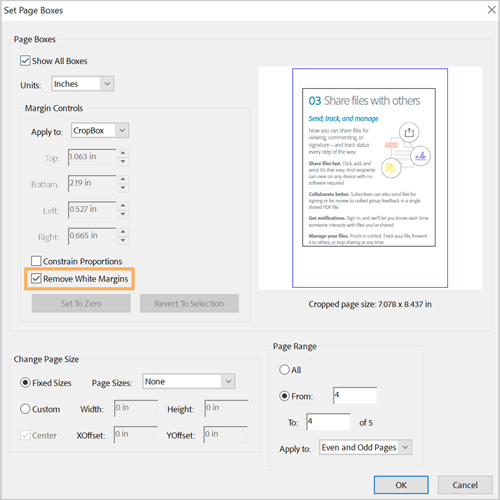500x500 pixels.
Task: Open the Units dropdown showing Inches
Action: pyautogui.click(x=83, y=84)
